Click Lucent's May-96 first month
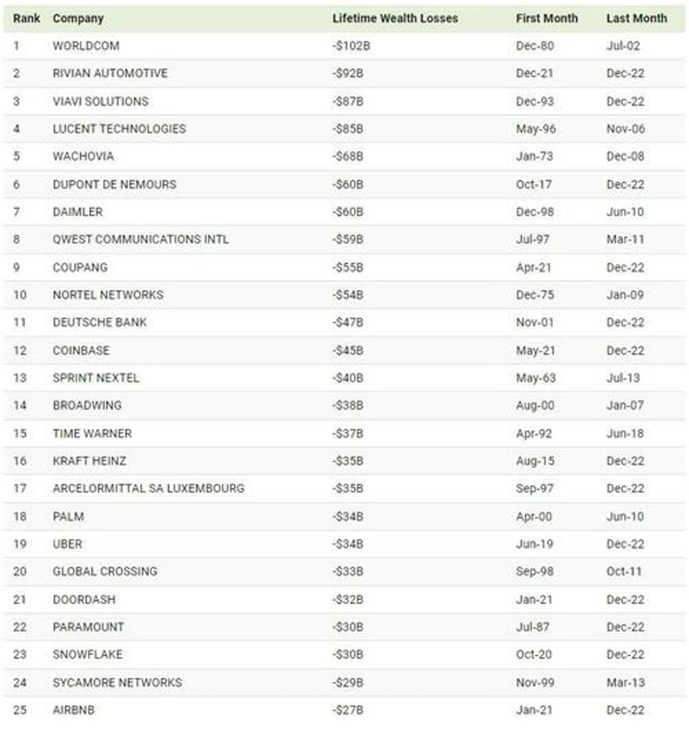Viewport: 689px width, 729px height. click(536, 128)
